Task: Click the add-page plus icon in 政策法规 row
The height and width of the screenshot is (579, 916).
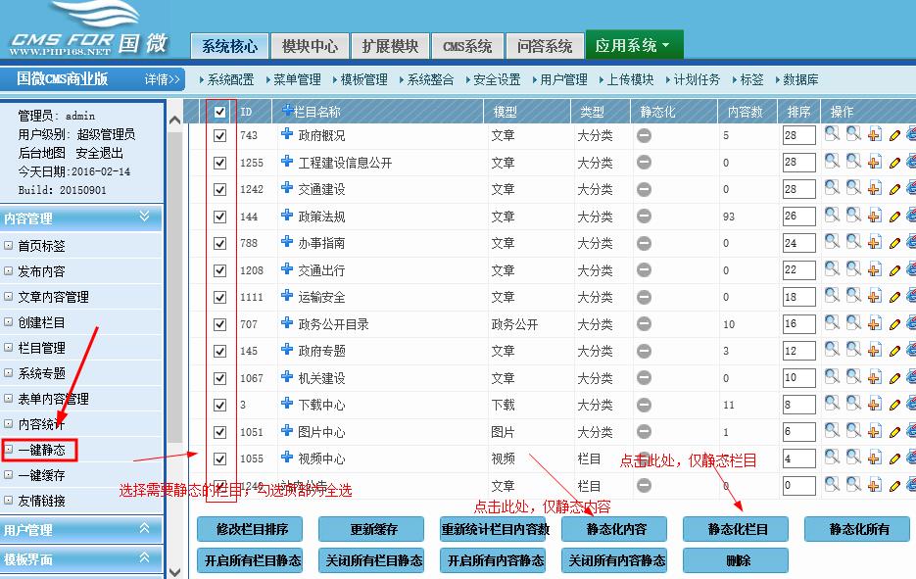Action: pyautogui.click(x=873, y=217)
